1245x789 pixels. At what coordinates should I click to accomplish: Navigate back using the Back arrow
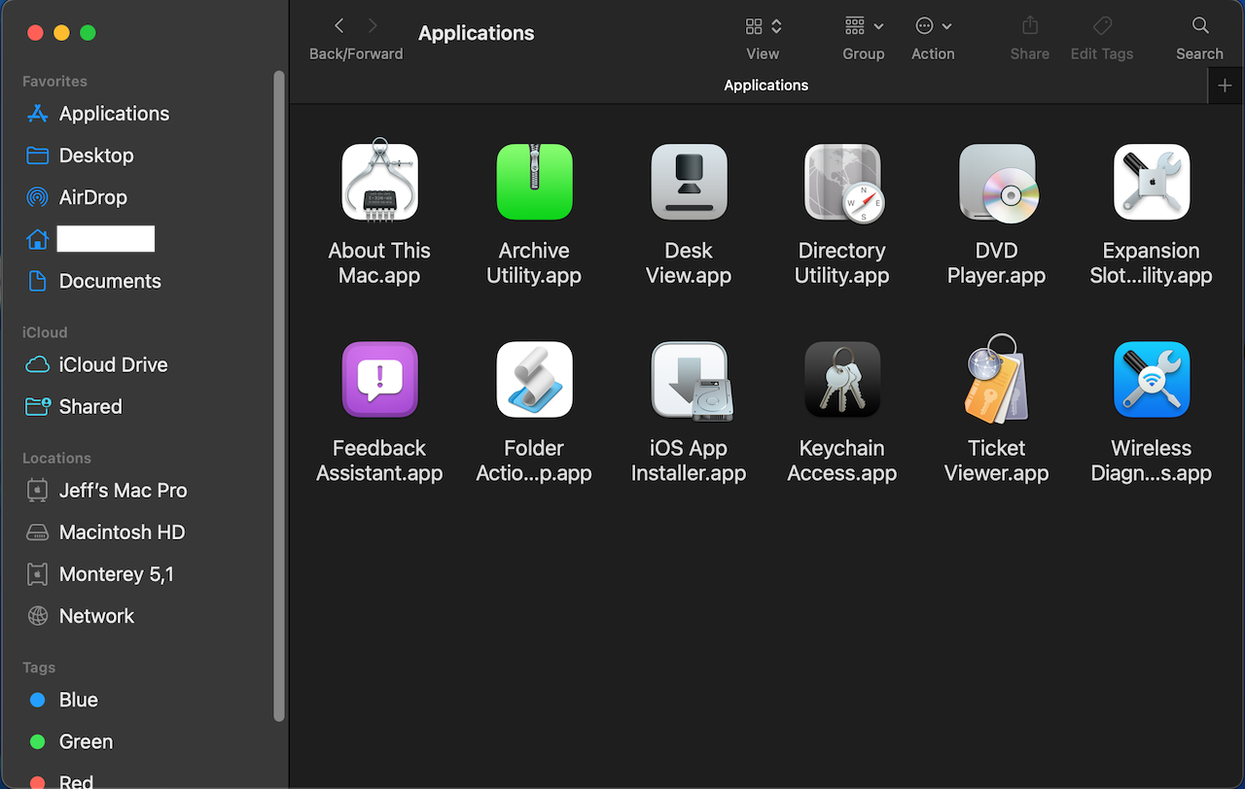point(338,26)
